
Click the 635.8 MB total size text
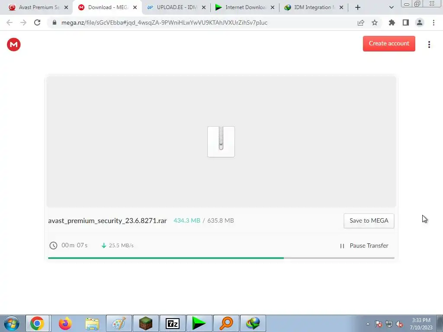click(220, 220)
